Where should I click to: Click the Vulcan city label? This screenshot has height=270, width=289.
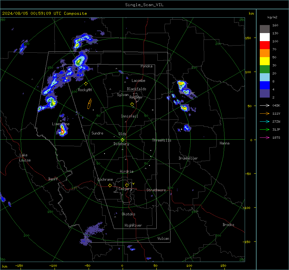tap(163, 239)
